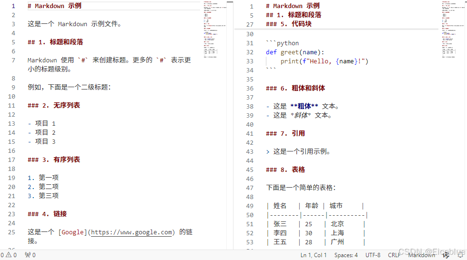Click the bold '**粗体**' text

tap(304, 106)
